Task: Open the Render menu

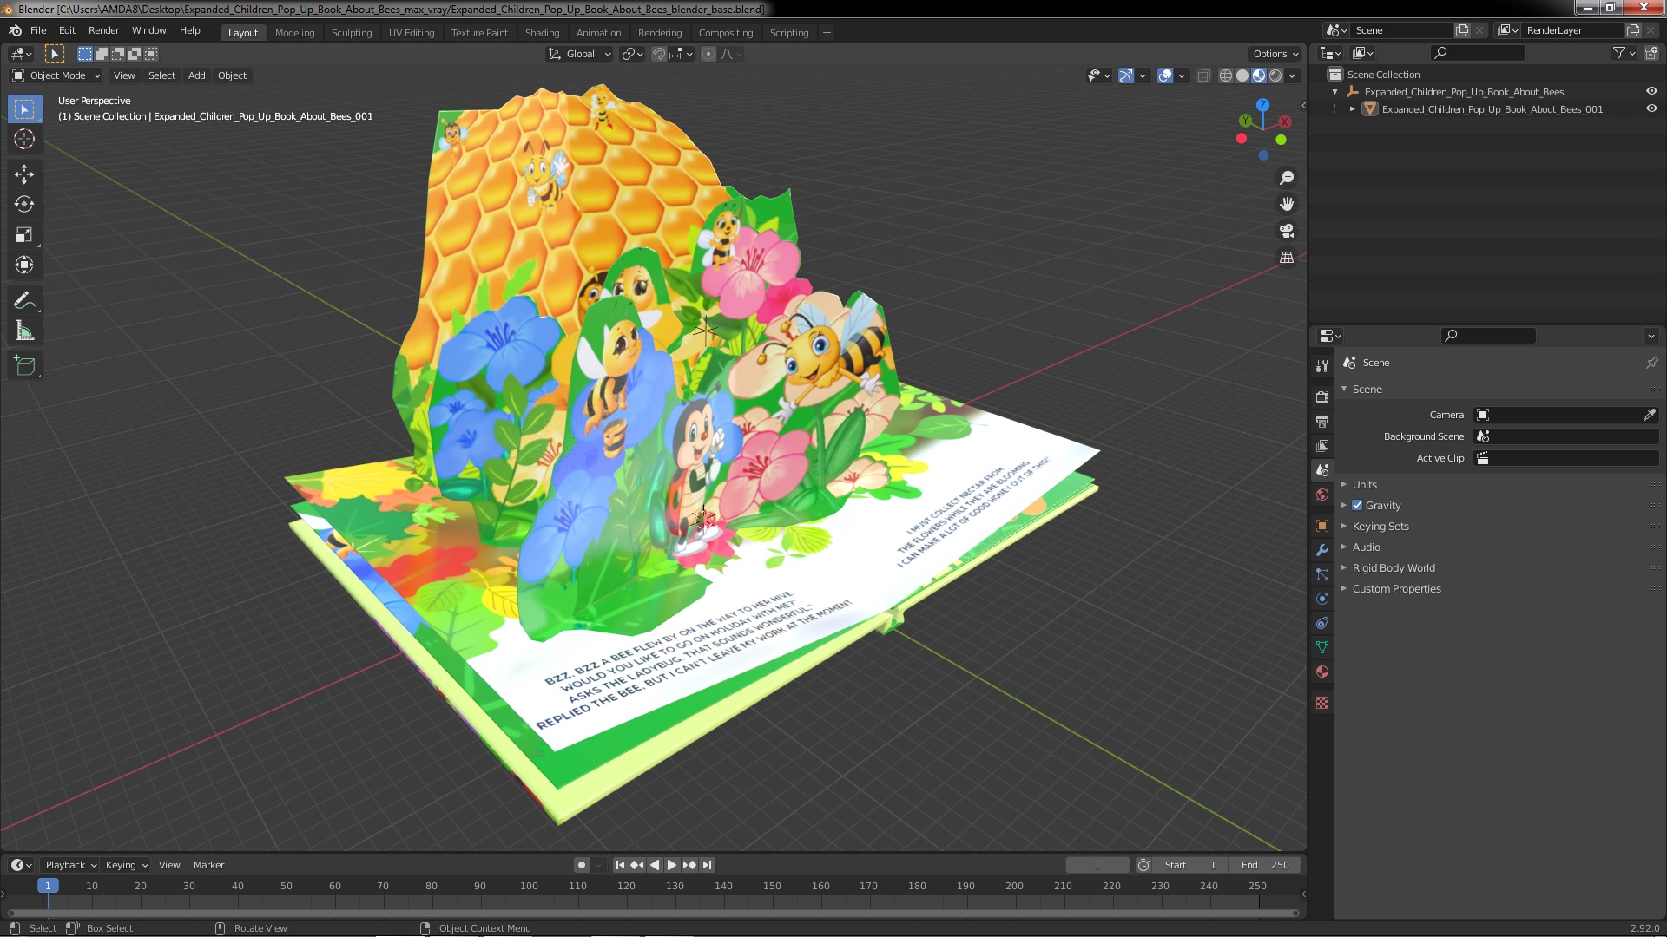Action: coord(103,30)
